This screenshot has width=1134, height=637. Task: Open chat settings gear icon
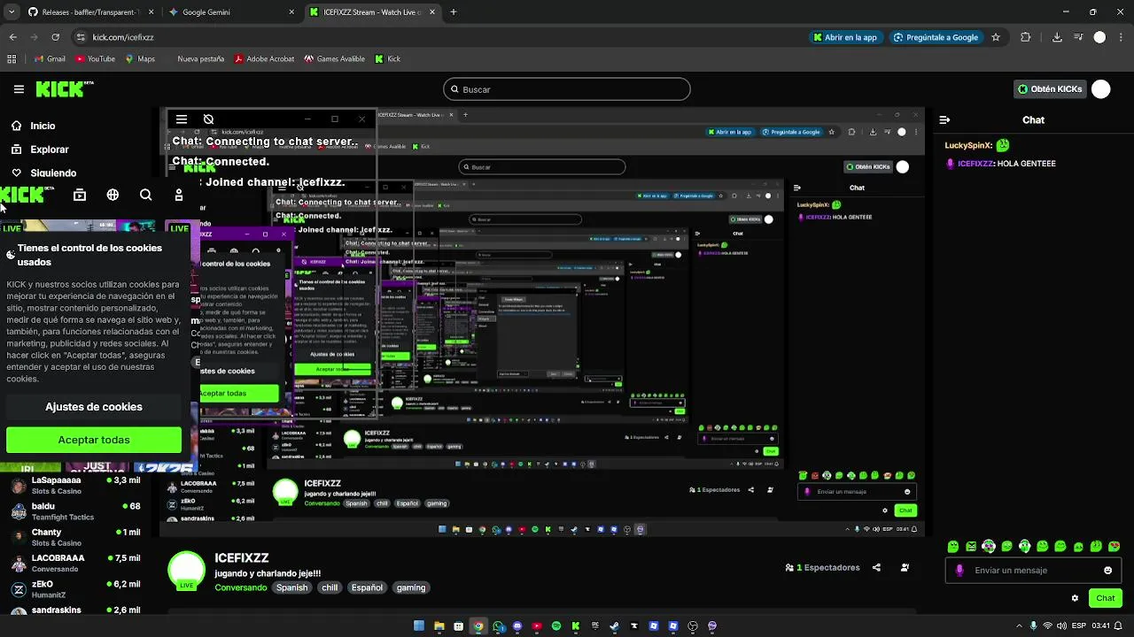(1075, 598)
